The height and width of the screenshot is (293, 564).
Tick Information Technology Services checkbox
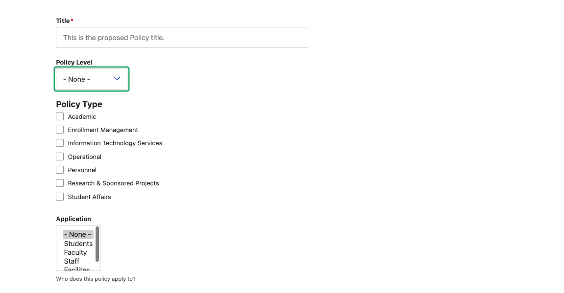(60, 143)
